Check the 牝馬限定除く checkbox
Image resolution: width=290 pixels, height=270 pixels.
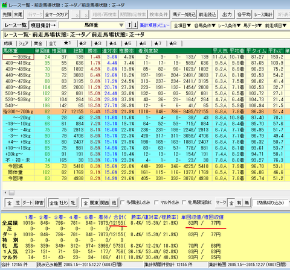(x=184, y=202)
